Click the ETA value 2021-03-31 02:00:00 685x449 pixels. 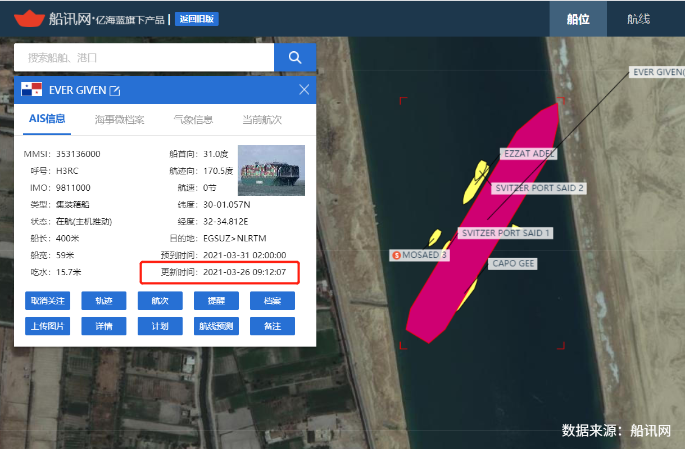pyautogui.click(x=244, y=255)
